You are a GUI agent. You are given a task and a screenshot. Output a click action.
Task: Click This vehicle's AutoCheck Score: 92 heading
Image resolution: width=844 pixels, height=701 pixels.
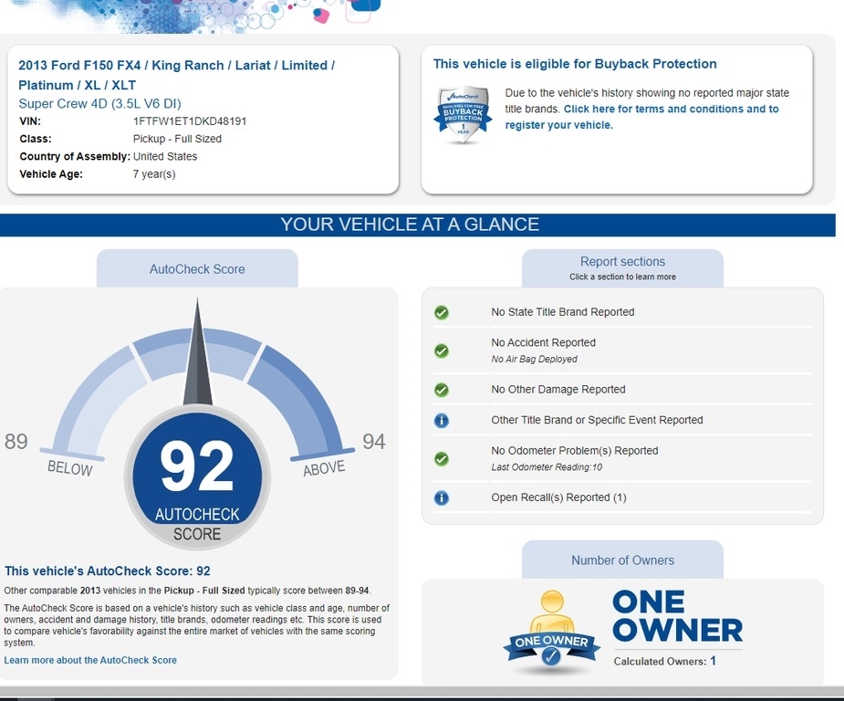[107, 571]
